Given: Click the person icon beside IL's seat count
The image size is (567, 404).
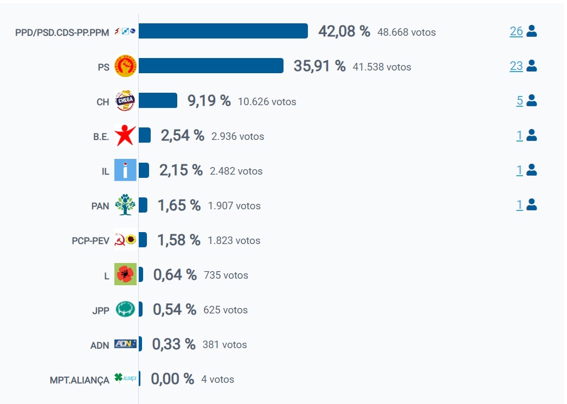Looking at the screenshot, I should point(532,170).
